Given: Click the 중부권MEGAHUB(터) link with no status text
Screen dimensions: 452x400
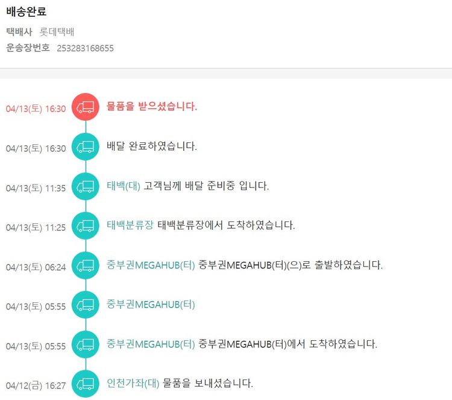Looking at the screenshot, I should [151, 305].
